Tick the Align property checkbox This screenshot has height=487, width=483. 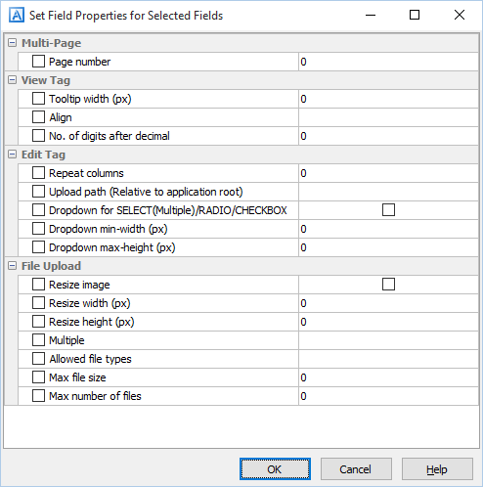pos(38,117)
